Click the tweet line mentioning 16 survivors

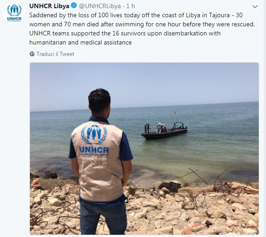tap(125, 33)
